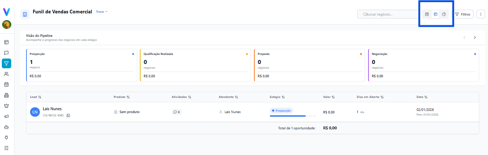Open the Lais Nunes lead name
Screen dimensions: 488x155
click(52, 109)
